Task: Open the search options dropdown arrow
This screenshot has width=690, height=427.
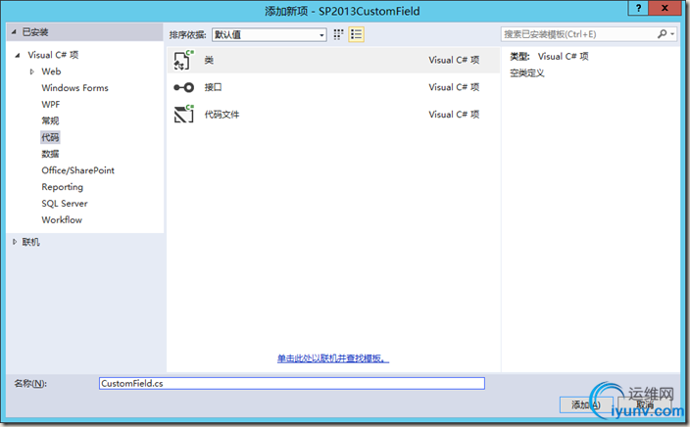Action: click(672, 34)
